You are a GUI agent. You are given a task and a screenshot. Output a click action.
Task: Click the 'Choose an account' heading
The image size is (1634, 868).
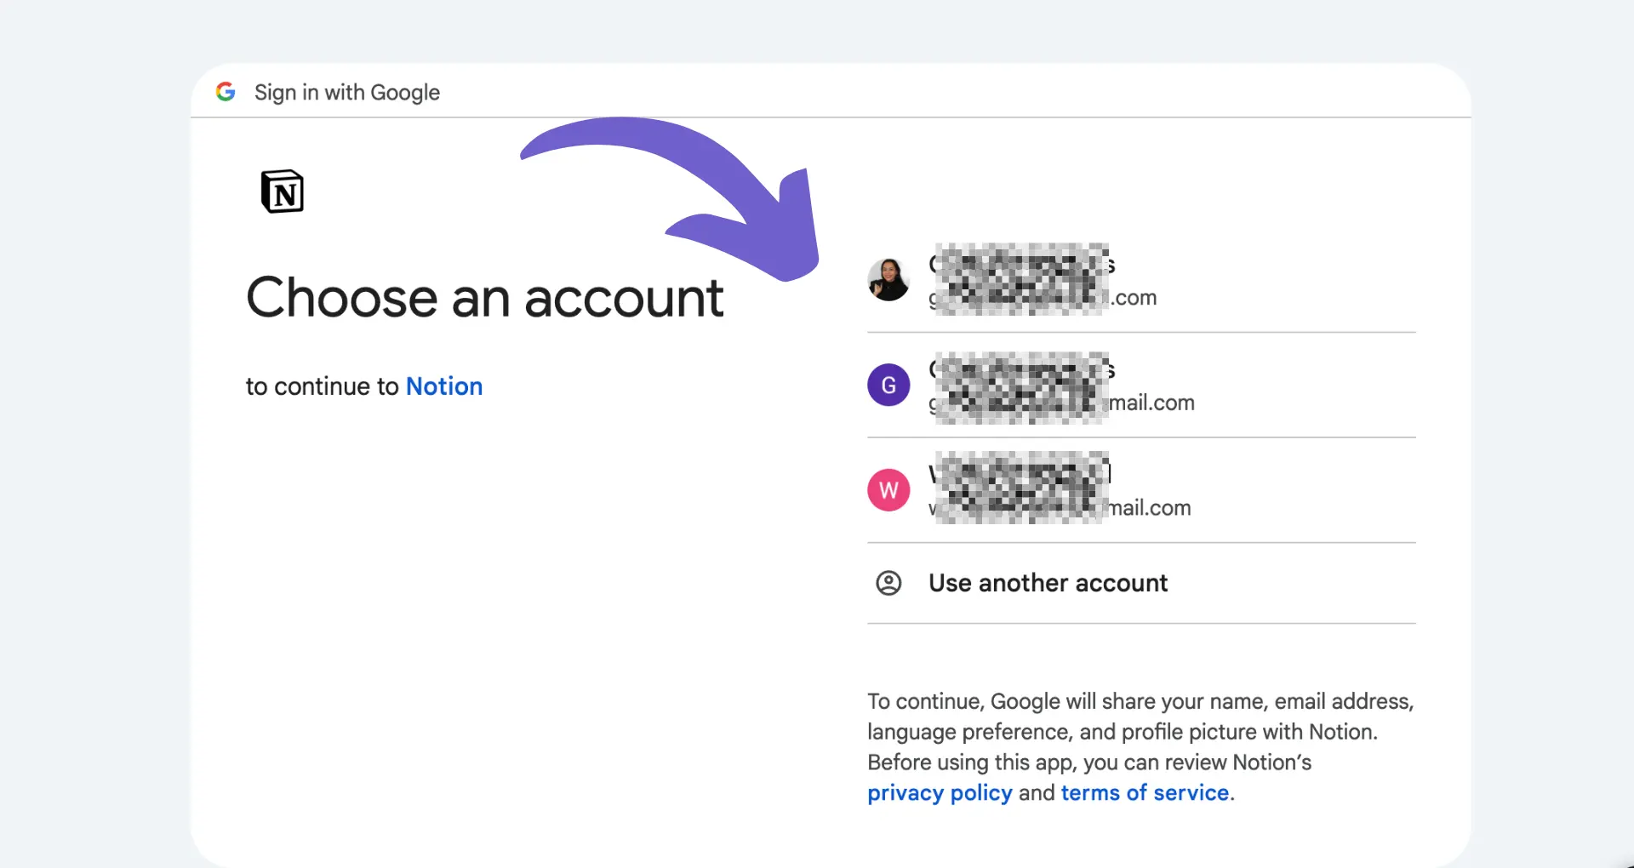click(485, 298)
